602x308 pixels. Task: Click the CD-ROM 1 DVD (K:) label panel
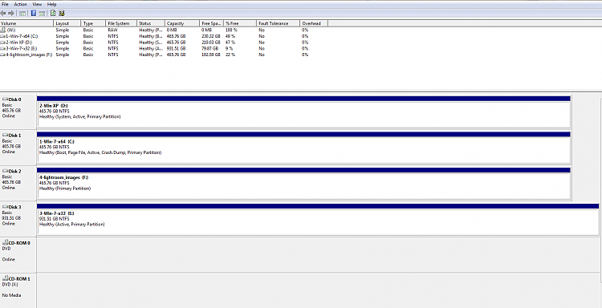(18, 290)
